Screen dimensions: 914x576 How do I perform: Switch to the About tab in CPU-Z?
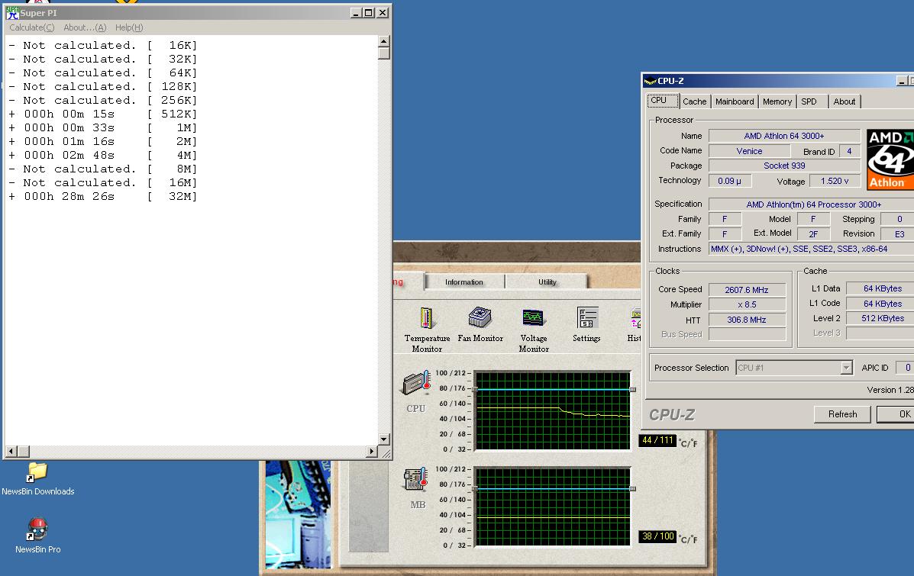844,101
